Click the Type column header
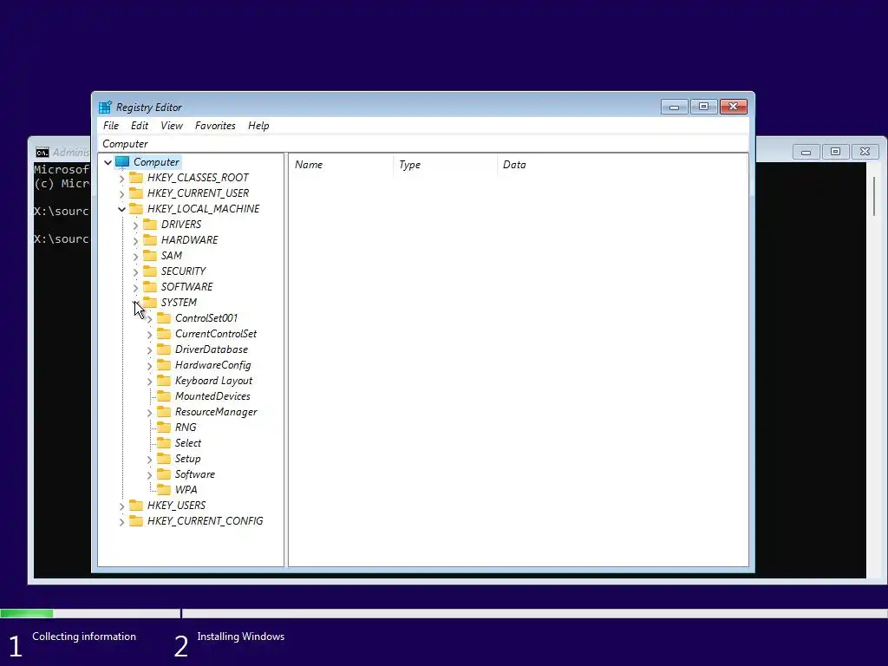Screen dimensions: 888x666 pos(445,165)
